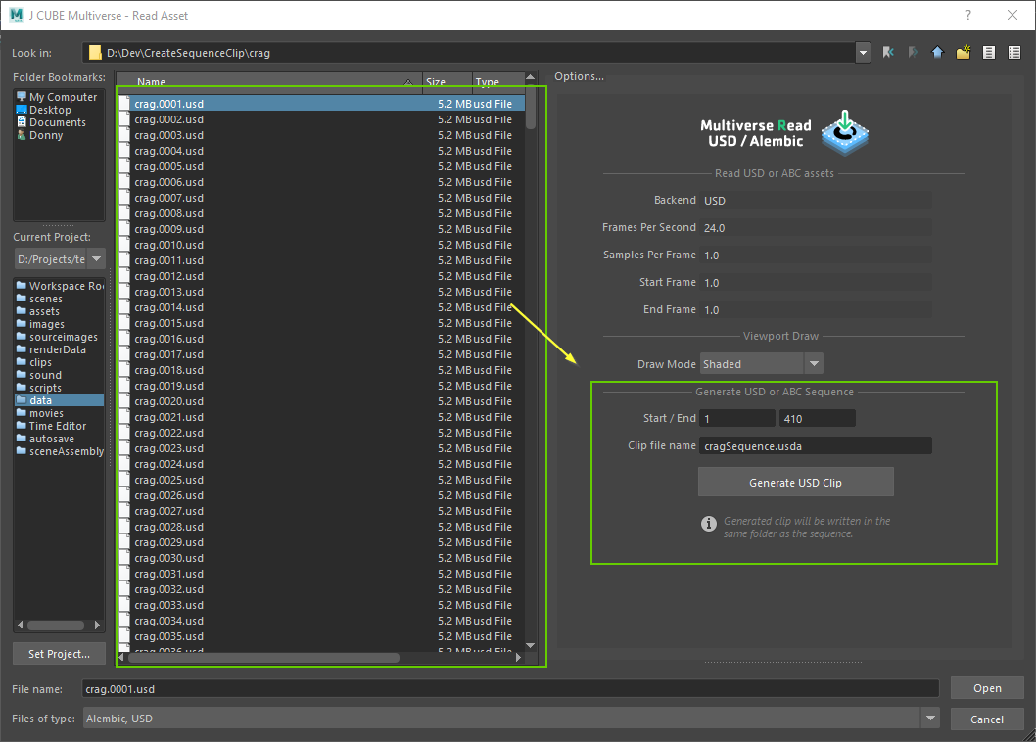Open the Look in path dropdown
The width and height of the screenshot is (1036, 742).
[x=863, y=52]
